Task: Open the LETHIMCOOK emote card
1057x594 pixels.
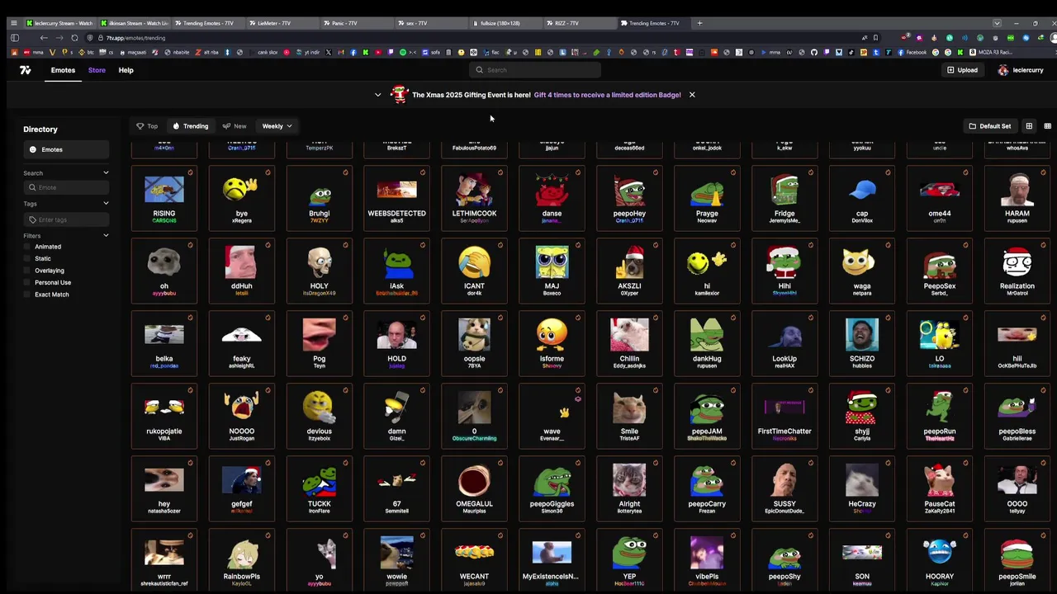Action: (474, 197)
